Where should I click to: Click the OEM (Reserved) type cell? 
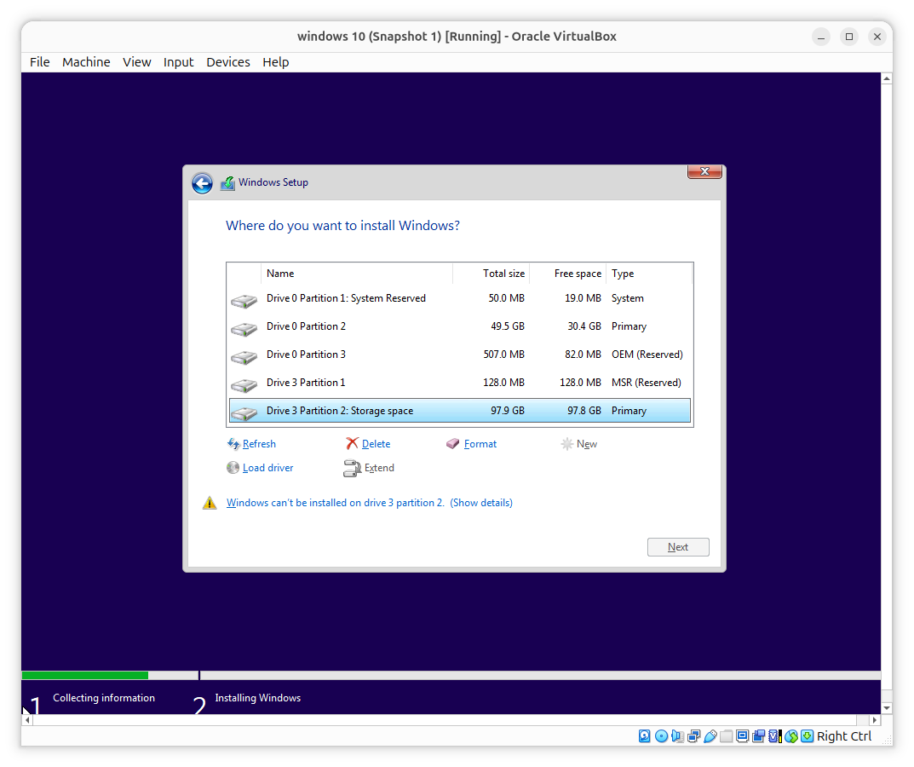(x=647, y=354)
